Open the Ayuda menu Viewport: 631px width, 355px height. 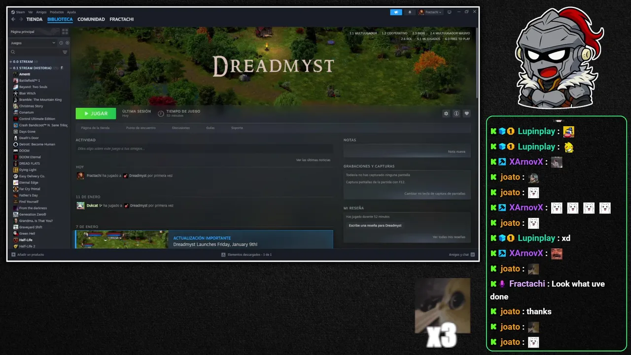pyautogui.click(x=71, y=12)
